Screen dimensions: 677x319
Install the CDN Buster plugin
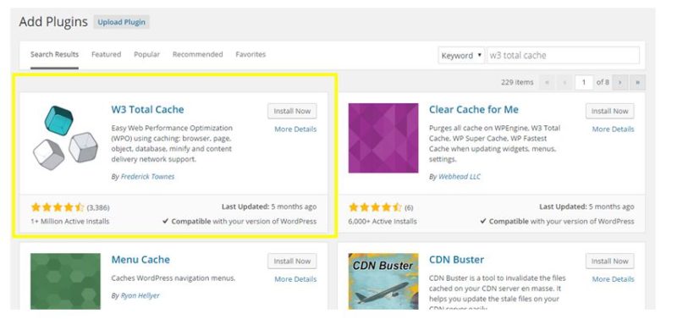click(609, 261)
